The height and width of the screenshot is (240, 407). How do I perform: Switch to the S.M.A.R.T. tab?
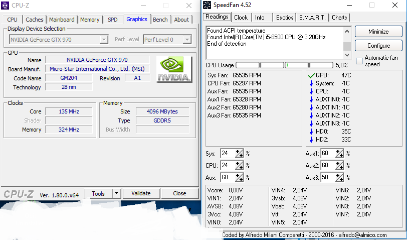click(x=312, y=18)
